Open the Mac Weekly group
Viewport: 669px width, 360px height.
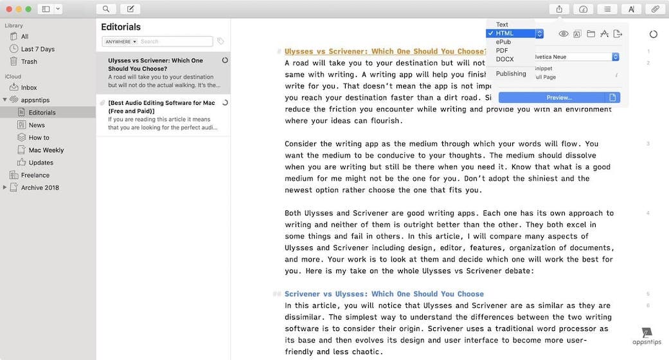(x=46, y=150)
